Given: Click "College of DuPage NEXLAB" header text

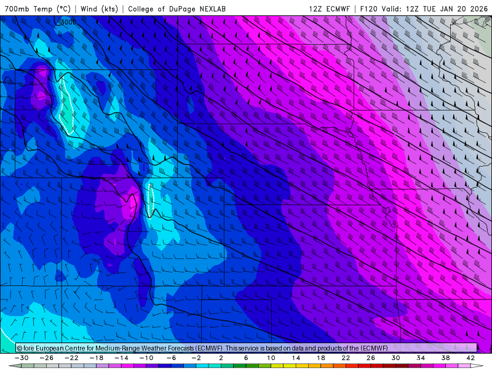Looking at the screenshot, I should point(177,9).
